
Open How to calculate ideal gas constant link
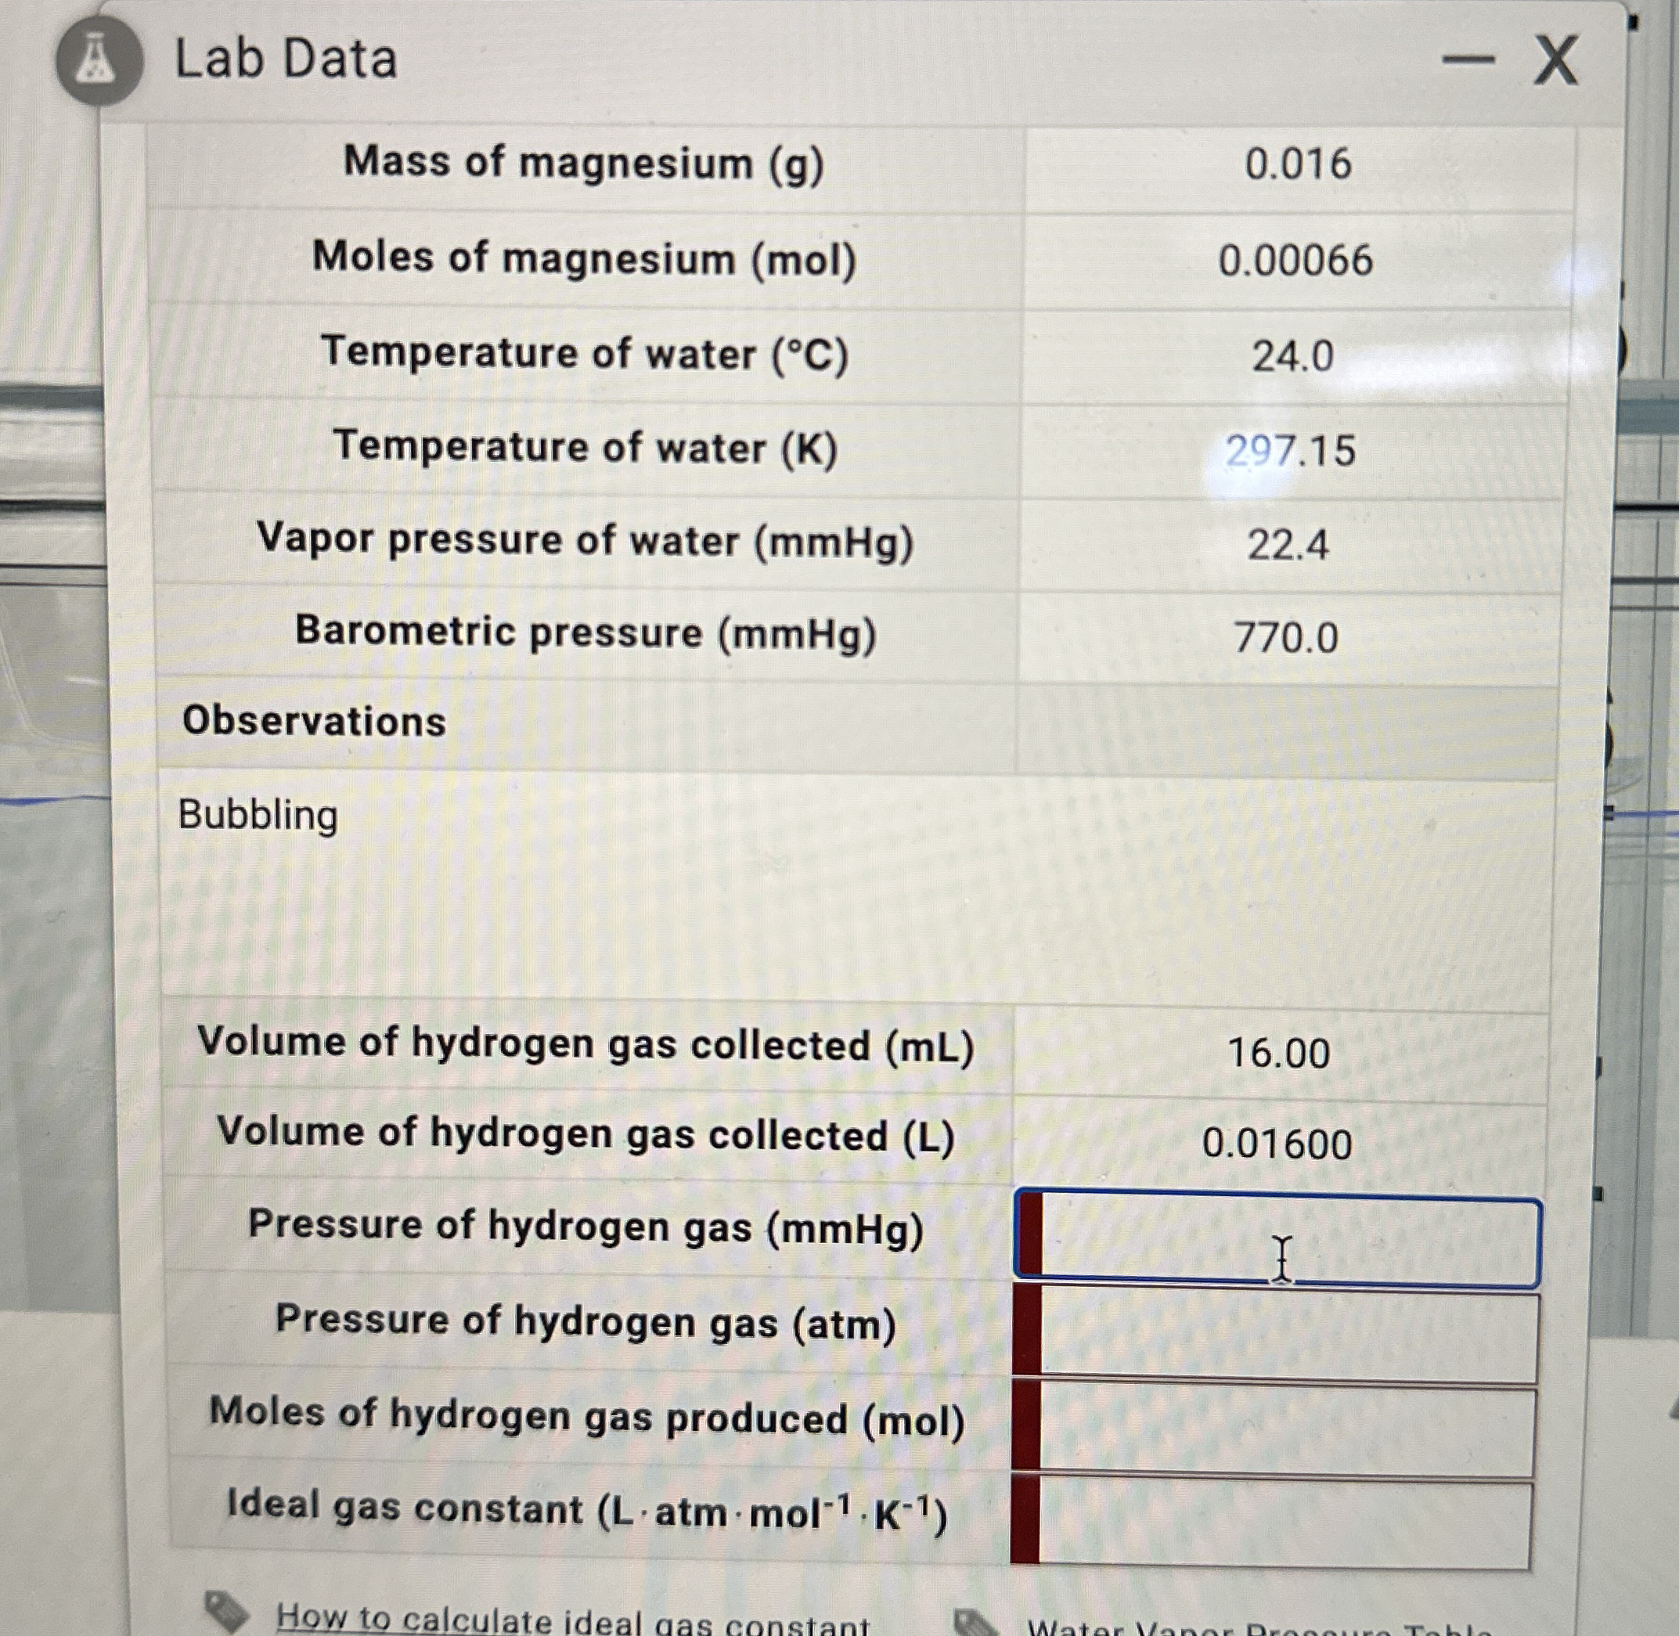tap(572, 1620)
